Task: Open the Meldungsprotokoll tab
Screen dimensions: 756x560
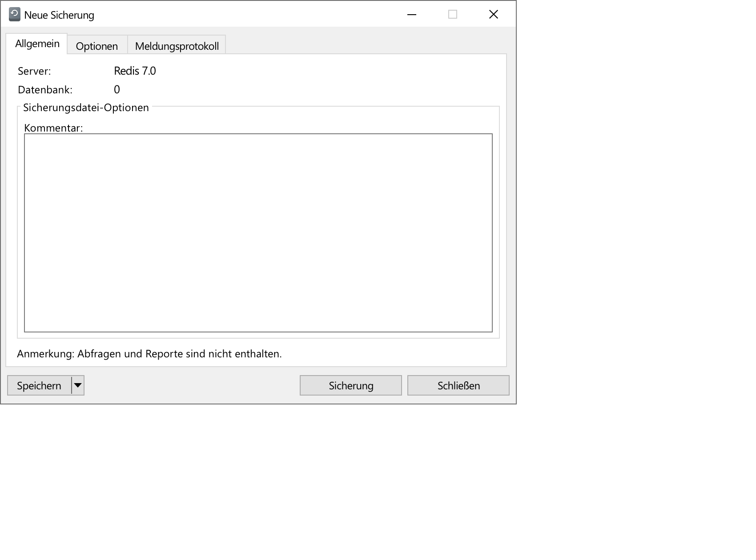Action: [177, 46]
